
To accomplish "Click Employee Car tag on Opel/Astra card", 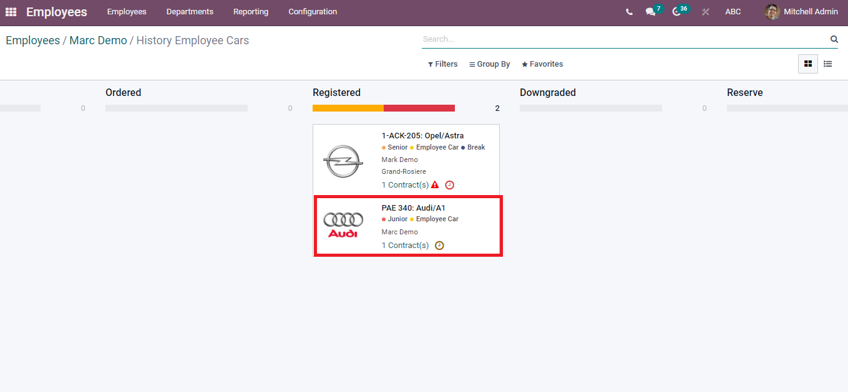I will click(x=434, y=148).
